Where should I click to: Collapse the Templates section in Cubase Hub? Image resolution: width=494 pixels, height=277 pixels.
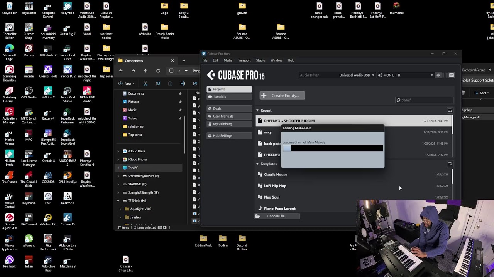(257, 164)
